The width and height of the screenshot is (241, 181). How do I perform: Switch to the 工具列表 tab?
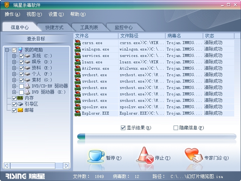pyautogui.click(x=89, y=28)
